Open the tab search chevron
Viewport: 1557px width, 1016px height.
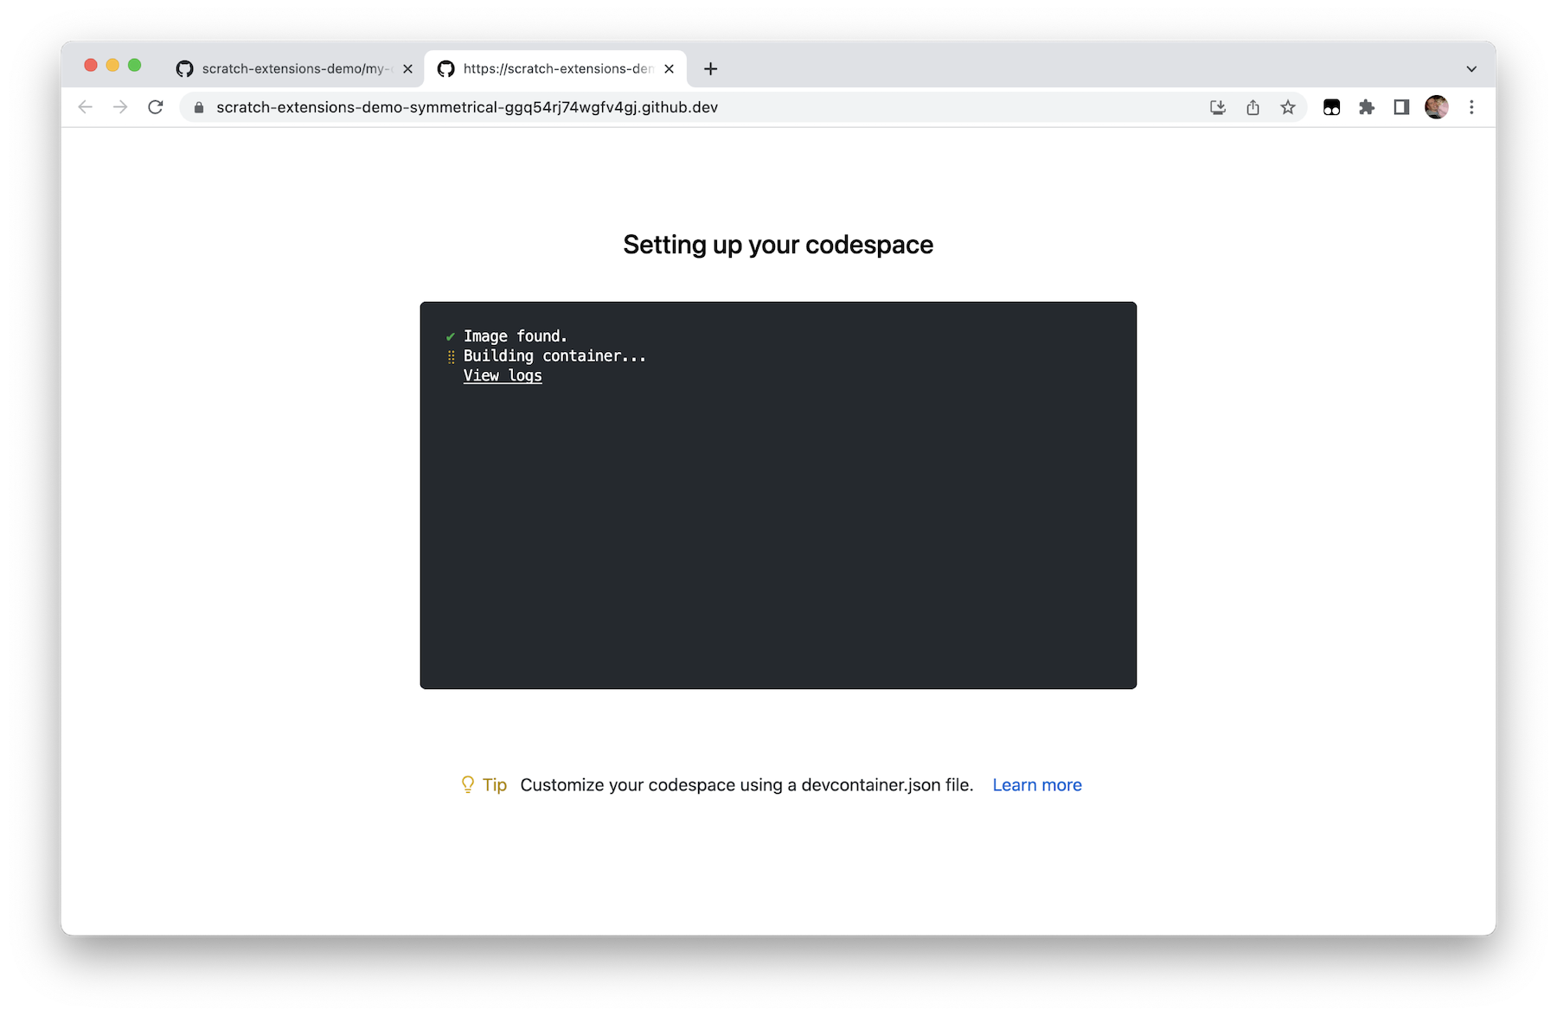[x=1471, y=68]
